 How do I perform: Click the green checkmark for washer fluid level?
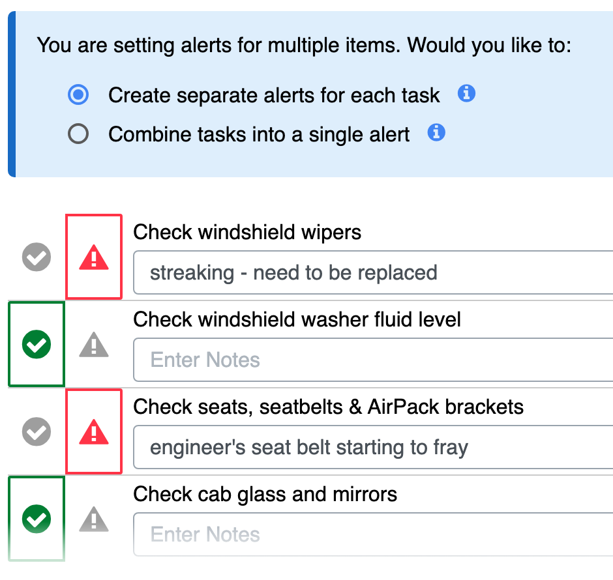tap(37, 345)
